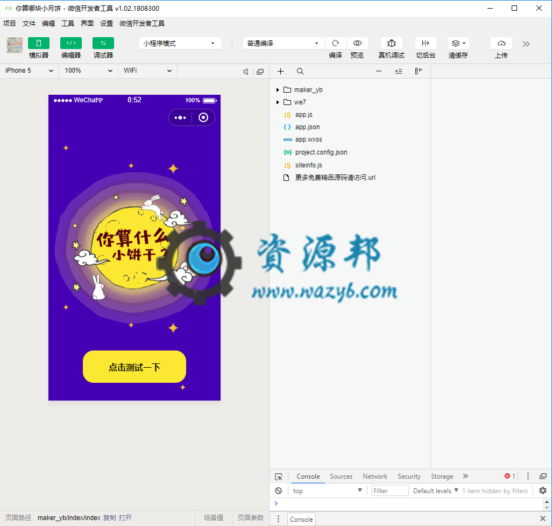Open the 界面 menu
552x526 pixels.
[x=87, y=24]
